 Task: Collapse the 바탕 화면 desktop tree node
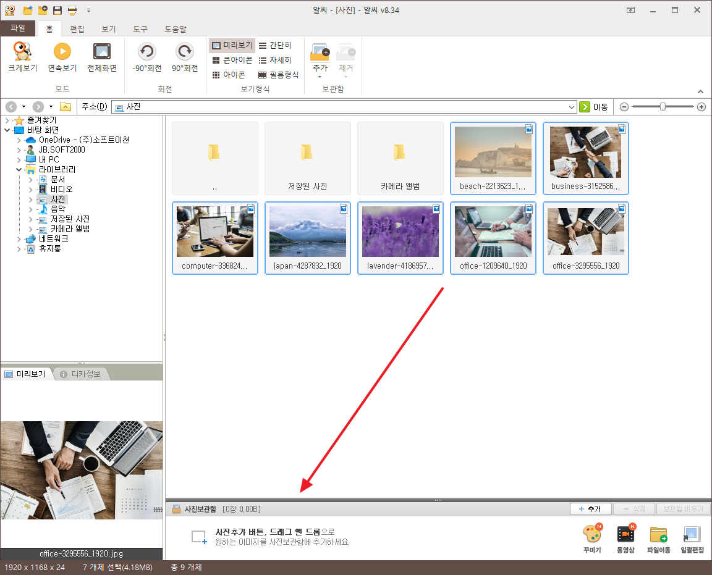(x=7, y=130)
